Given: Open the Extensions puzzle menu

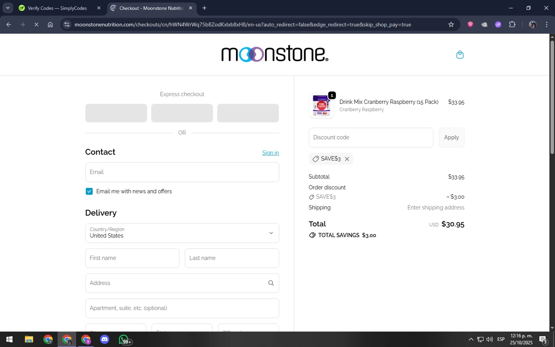Looking at the screenshot, I should pyautogui.click(x=512, y=24).
